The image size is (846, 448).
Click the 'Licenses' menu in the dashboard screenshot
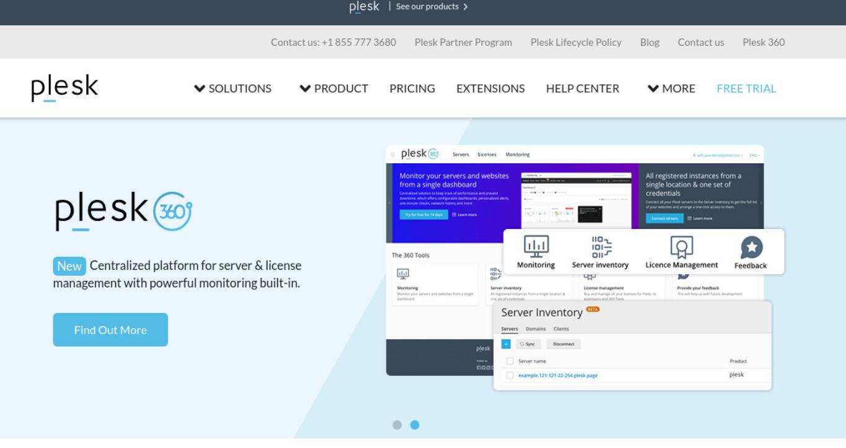point(487,154)
